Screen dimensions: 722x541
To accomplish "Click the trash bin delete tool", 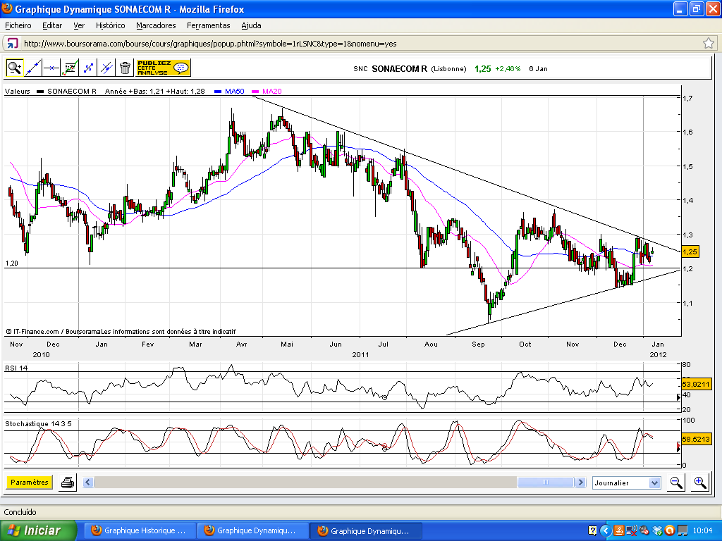I will (x=125, y=68).
